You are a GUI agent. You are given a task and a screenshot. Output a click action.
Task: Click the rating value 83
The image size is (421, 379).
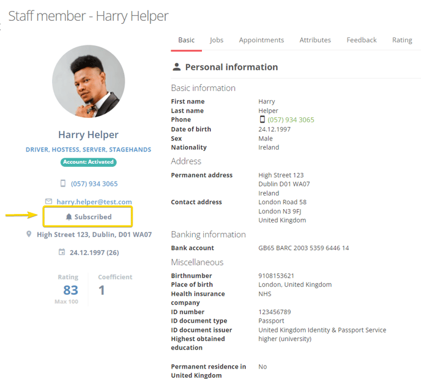[x=70, y=290]
